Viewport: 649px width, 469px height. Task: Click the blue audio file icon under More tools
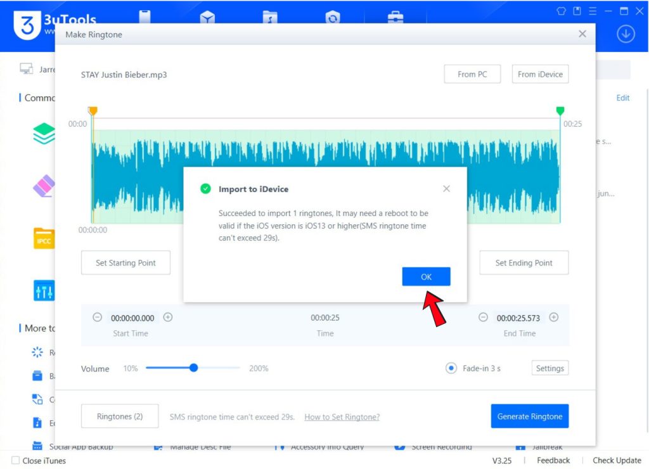[37, 423]
